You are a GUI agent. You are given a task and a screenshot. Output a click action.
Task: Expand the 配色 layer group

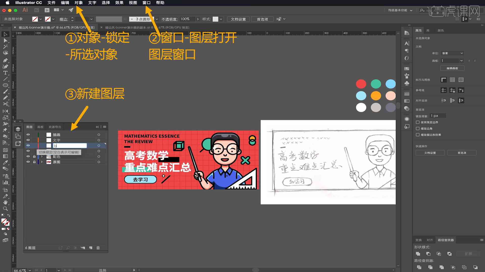(41, 156)
